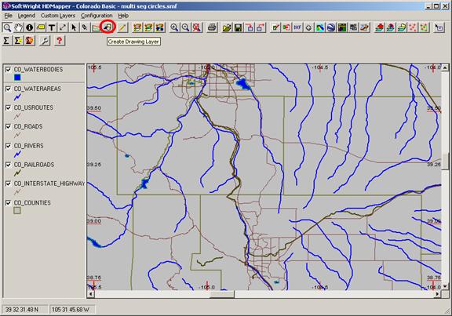Image resolution: width=452 pixels, height=316 pixels.
Task: Click the horizontal scroll left arrow
Action: [x=91, y=294]
